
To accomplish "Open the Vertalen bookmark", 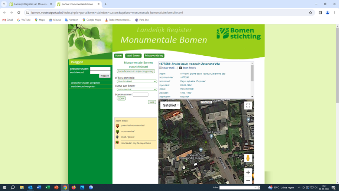I will coord(72,20).
